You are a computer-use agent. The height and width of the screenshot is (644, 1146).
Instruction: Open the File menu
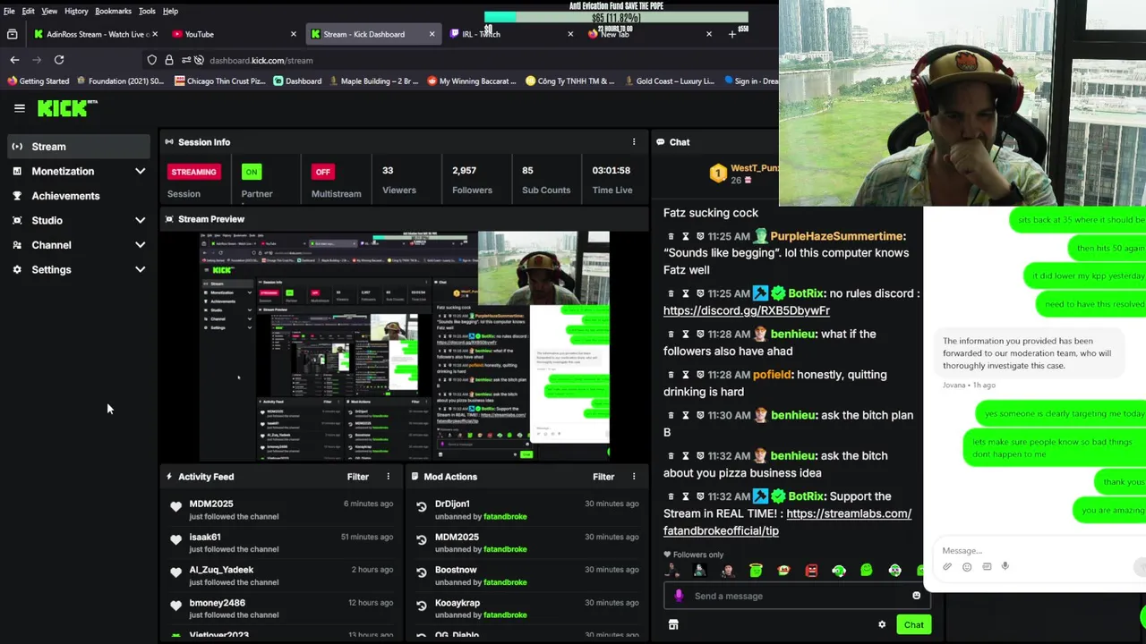pyautogui.click(x=9, y=11)
